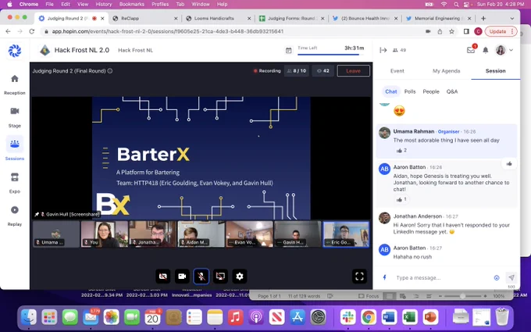The width and height of the screenshot is (531, 332).
Task: Open Sessions in the left sidebar
Action: (x=15, y=148)
